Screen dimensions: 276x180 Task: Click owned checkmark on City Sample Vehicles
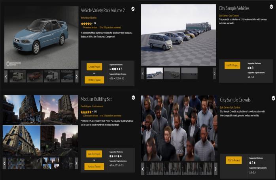click(271, 7)
